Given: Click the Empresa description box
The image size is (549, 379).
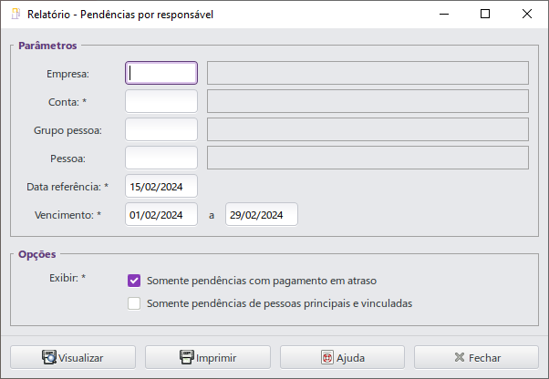Looking at the screenshot, I should [x=368, y=73].
